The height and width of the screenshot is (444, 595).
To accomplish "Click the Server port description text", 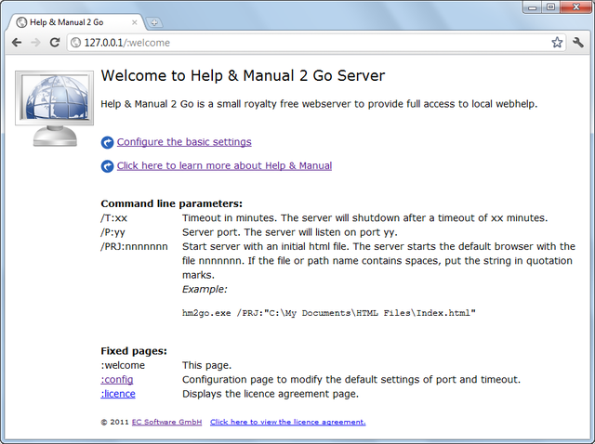I will tap(289, 232).
